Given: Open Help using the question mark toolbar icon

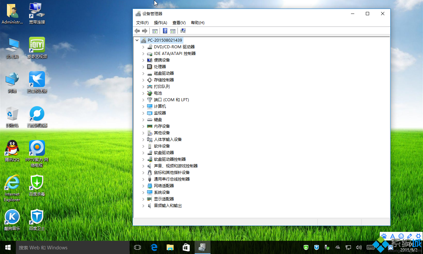Looking at the screenshot, I should (x=165, y=31).
